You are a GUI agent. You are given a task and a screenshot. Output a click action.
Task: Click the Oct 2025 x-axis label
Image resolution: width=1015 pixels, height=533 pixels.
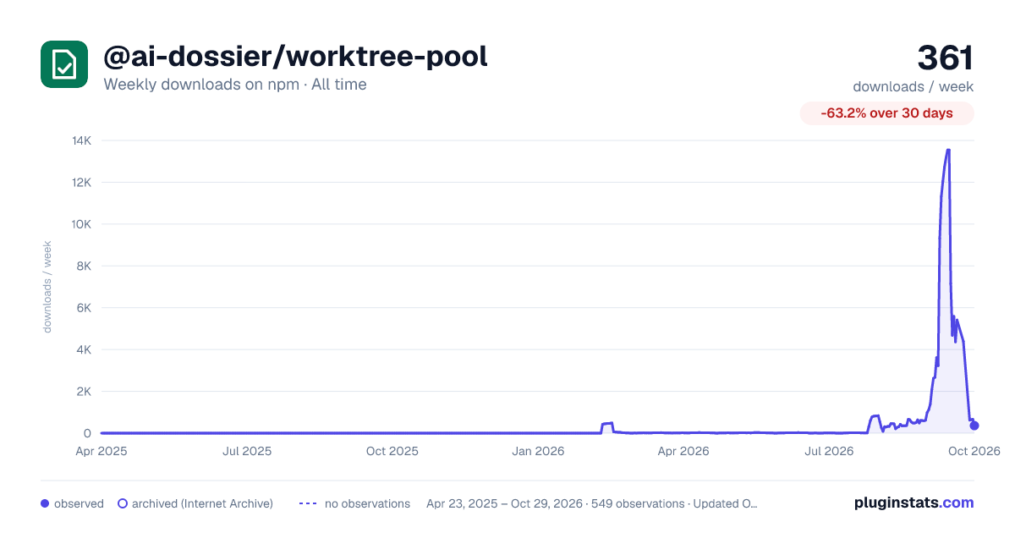(392, 451)
